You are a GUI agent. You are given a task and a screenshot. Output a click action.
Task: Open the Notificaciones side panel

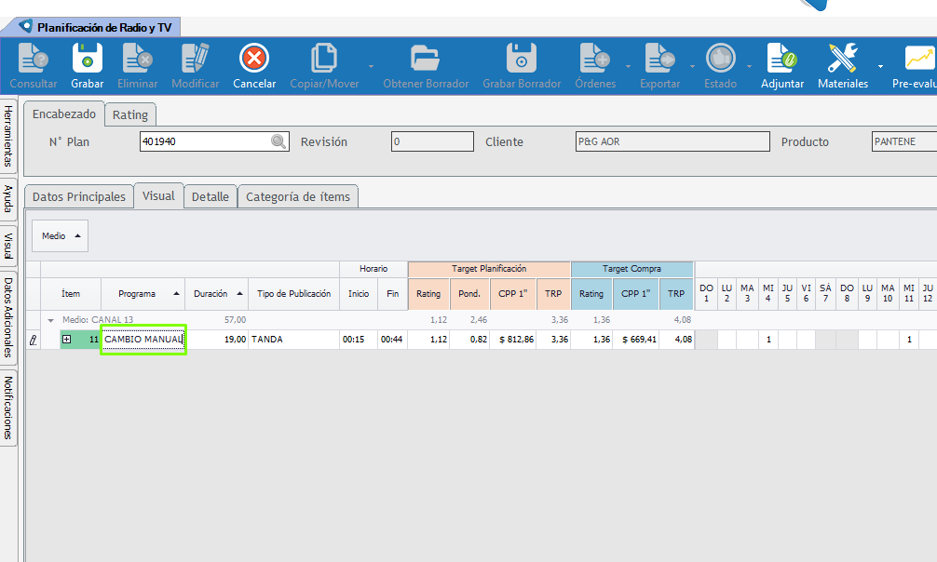8,408
